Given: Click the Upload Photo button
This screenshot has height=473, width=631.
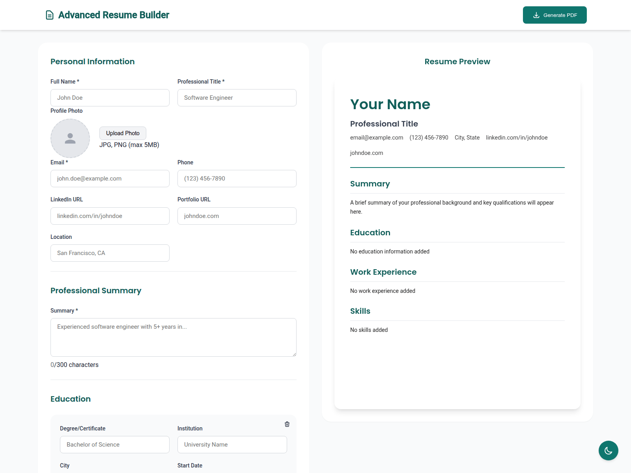Looking at the screenshot, I should (x=123, y=133).
